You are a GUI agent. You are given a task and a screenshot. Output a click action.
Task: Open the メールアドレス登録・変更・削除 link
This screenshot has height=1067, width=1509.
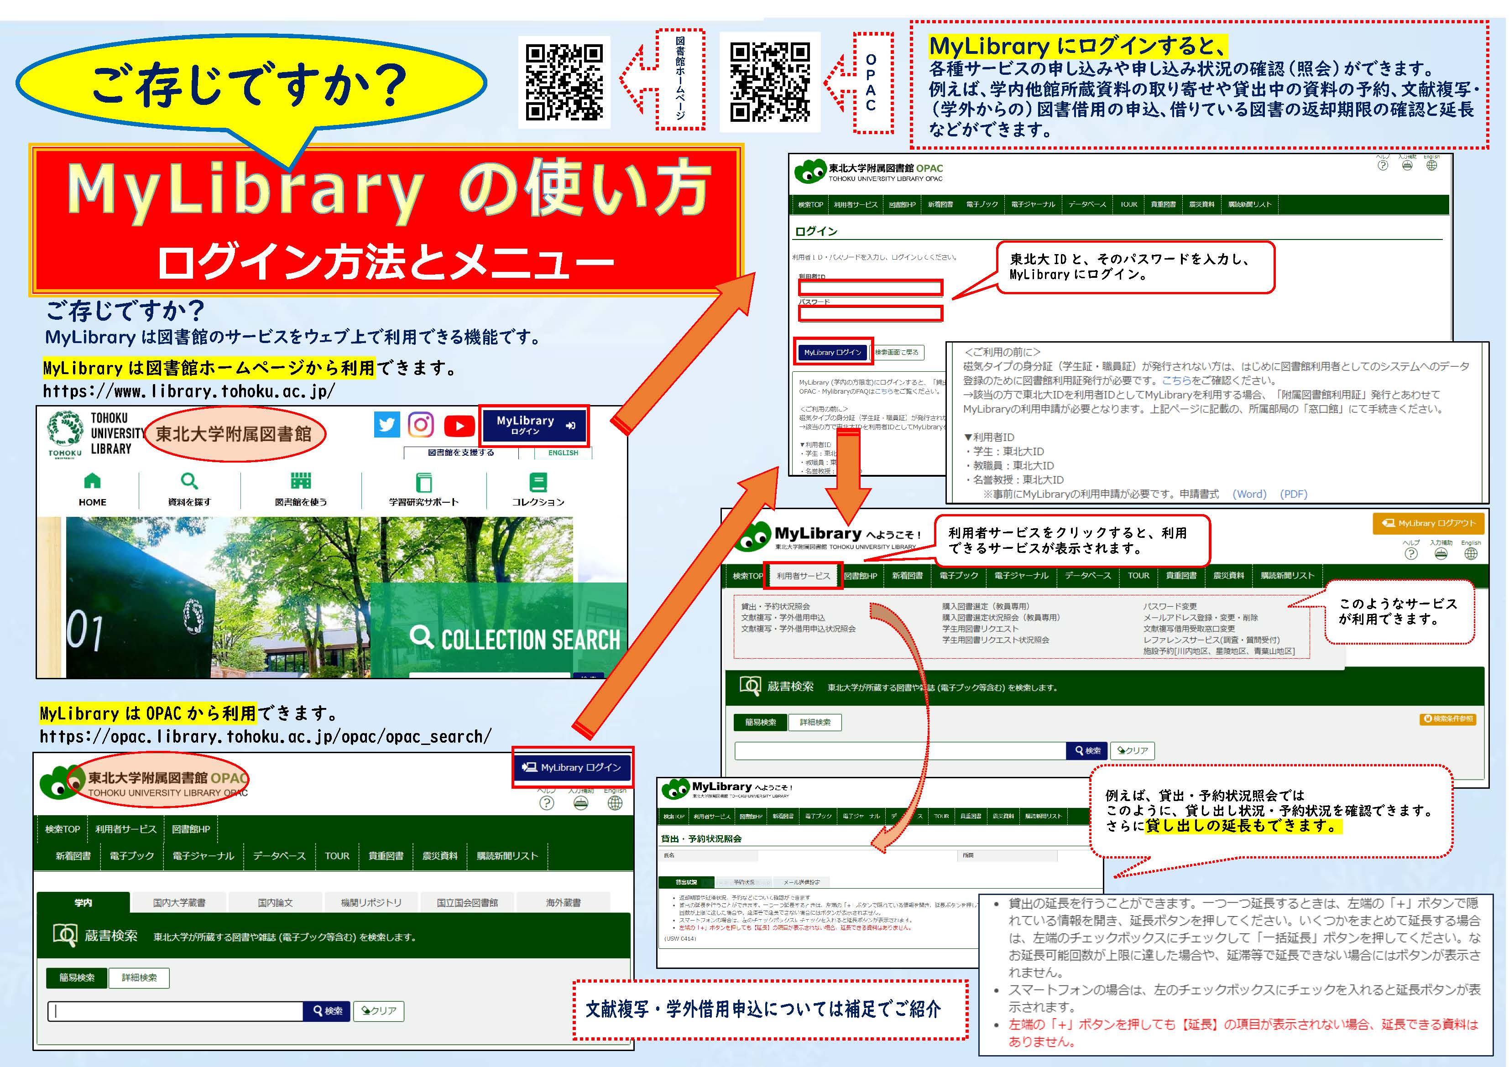pos(1201,617)
